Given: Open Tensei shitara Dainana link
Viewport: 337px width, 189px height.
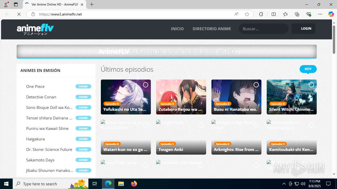Looking at the screenshot, I should coord(49,118).
